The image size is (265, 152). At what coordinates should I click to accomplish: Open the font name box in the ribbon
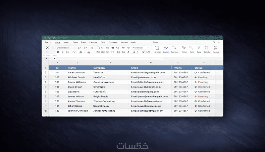tap(65, 48)
